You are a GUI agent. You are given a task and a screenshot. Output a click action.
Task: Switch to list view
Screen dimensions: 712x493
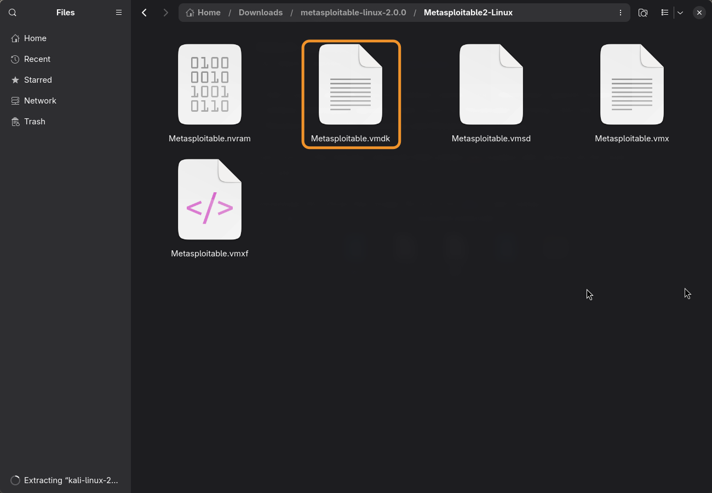(x=664, y=13)
